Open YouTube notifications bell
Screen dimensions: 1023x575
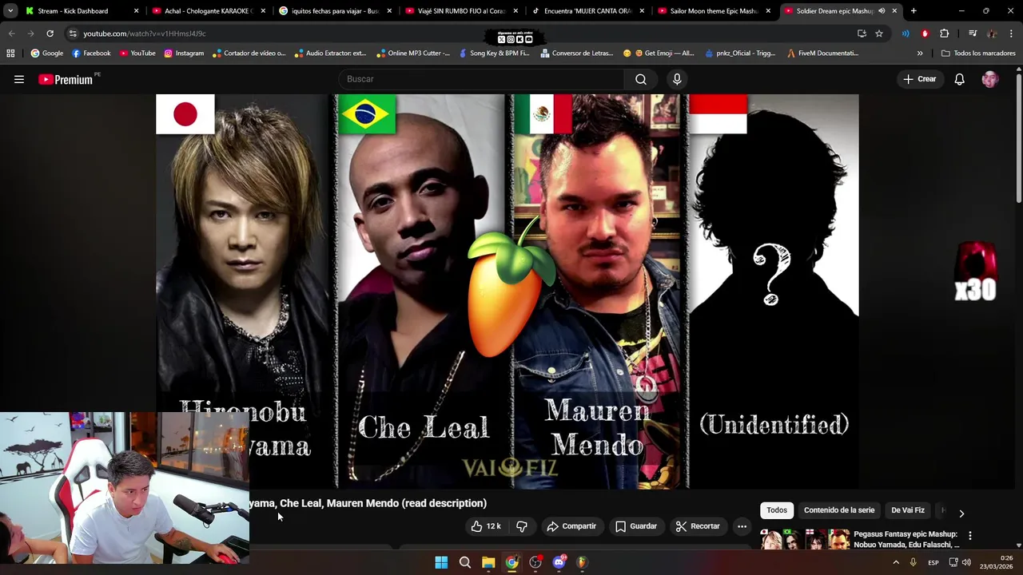click(960, 79)
